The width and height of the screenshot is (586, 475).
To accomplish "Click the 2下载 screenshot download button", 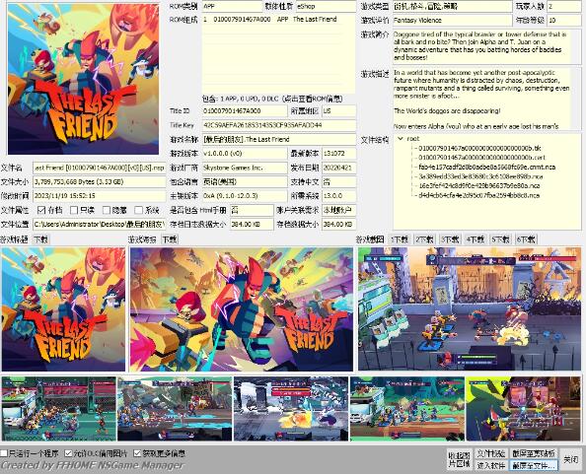I will pyautogui.click(x=424, y=239).
